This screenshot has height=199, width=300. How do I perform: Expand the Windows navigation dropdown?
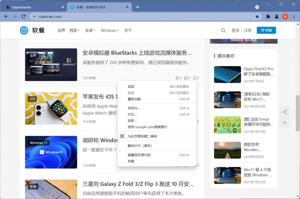tap(110, 30)
